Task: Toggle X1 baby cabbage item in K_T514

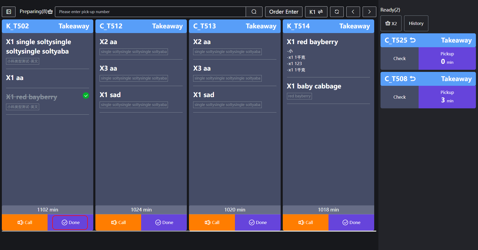Action: pyautogui.click(x=328, y=86)
